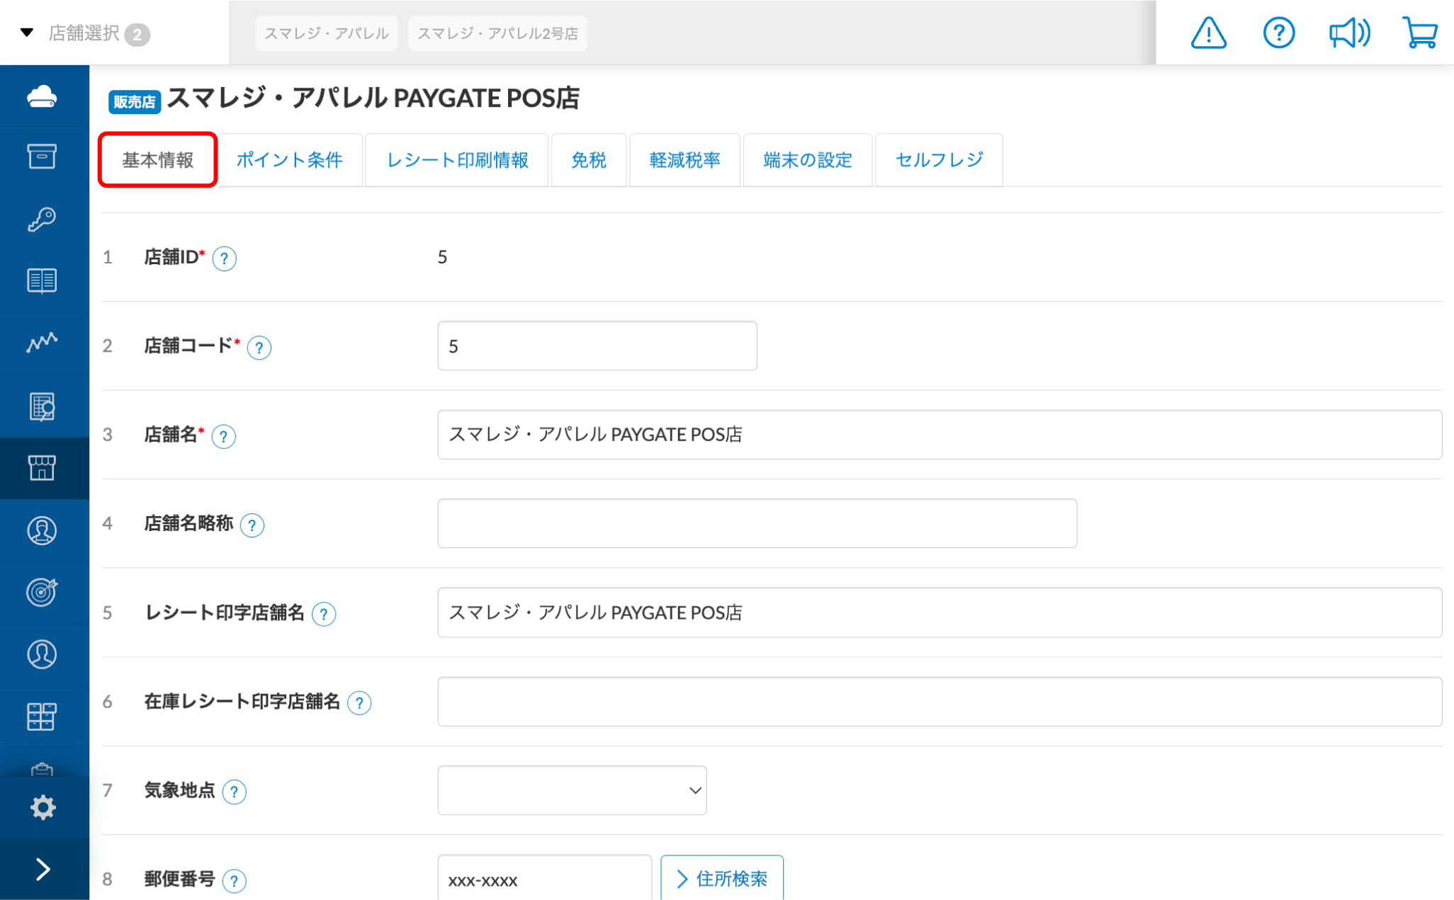Open the settings gear sidebar icon

coord(43,807)
